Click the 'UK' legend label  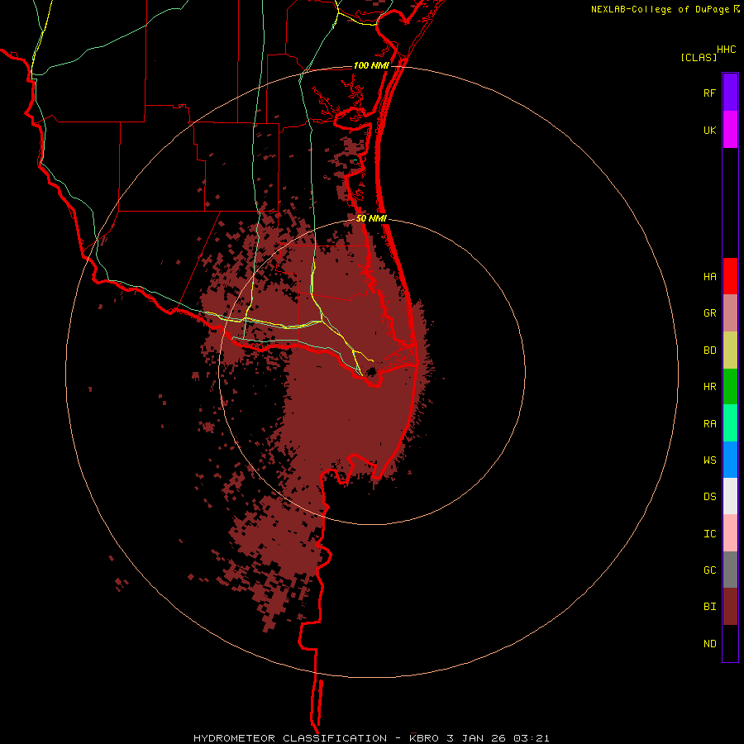[x=709, y=130]
